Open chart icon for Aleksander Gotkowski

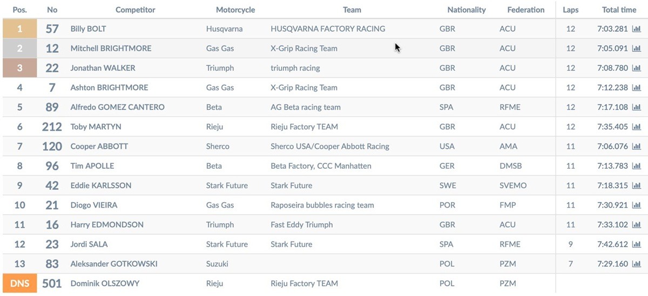636,264
